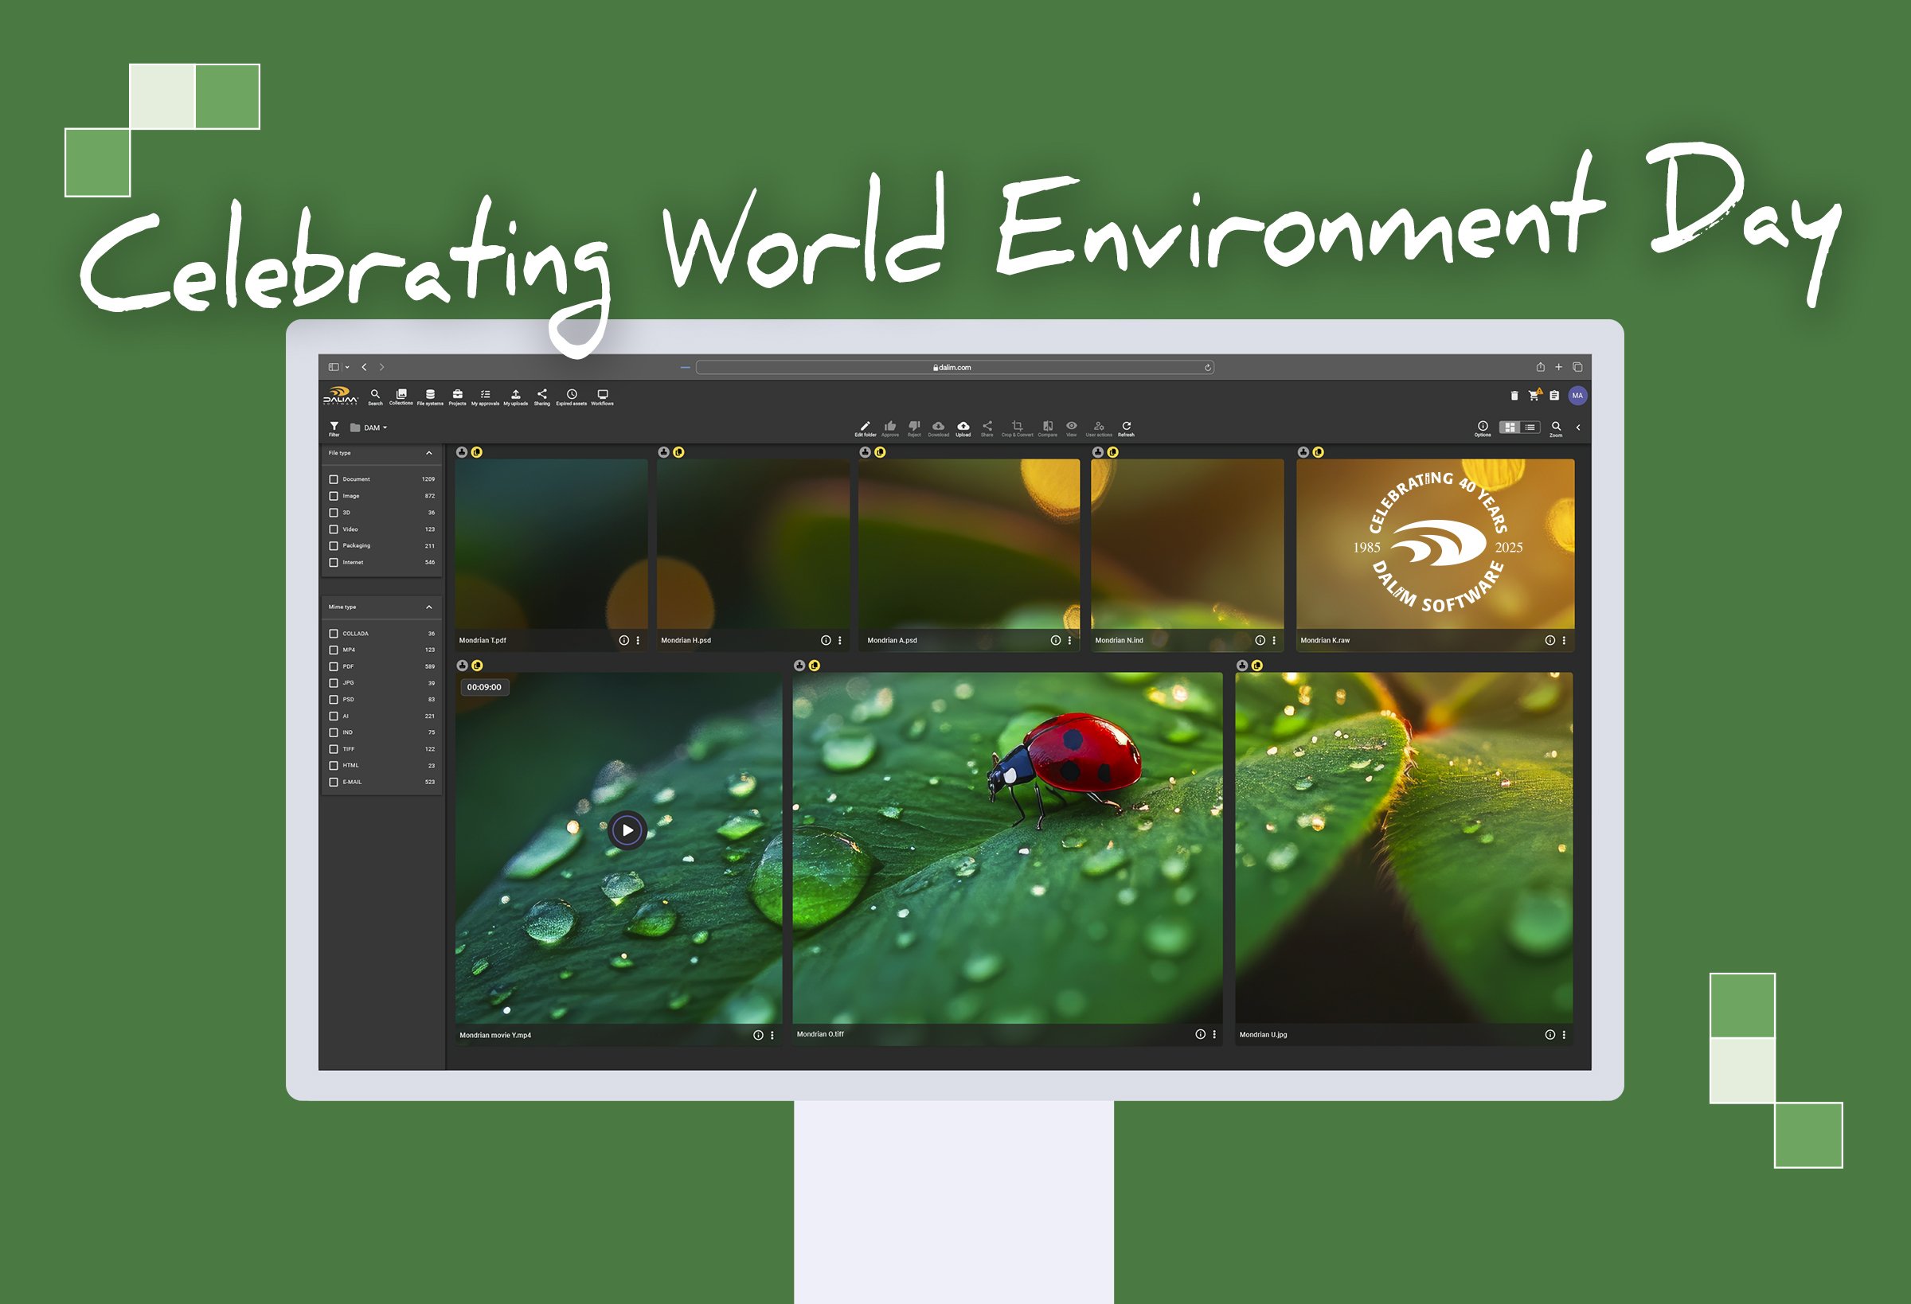
Task: View Expired assets
Action: pyautogui.click(x=572, y=396)
